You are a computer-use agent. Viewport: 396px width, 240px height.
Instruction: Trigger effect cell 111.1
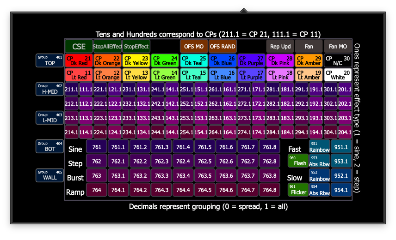pyautogui.click(x=86, y=90)
